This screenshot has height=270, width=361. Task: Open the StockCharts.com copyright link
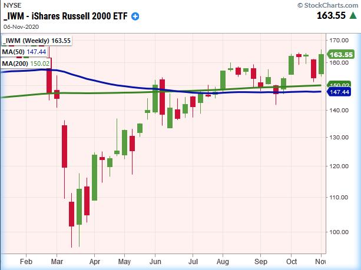[327, 5]
